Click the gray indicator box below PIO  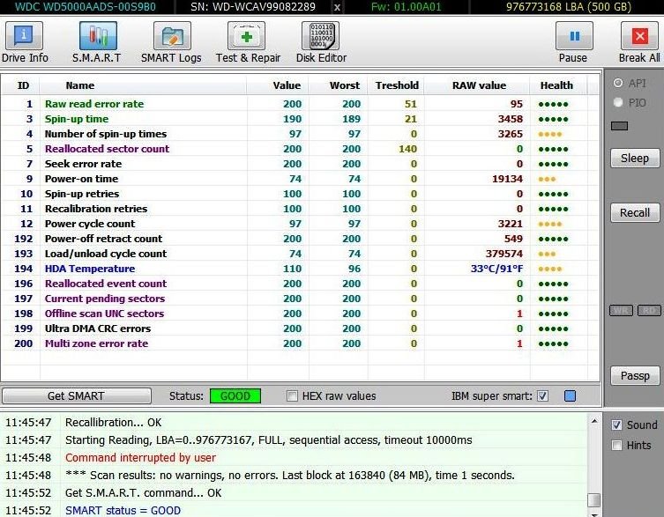pyautogui.click(x=619, y=126)
